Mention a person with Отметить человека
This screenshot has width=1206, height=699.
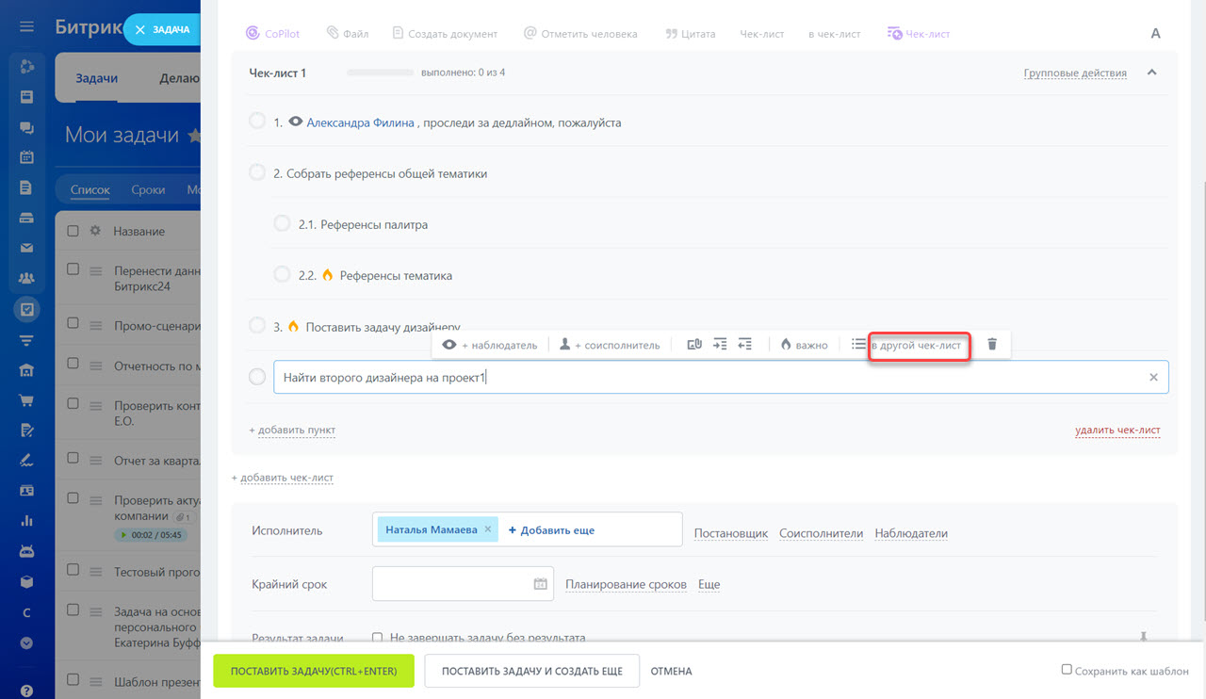[x=580, y=33]
